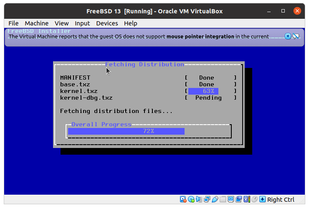
Task: Open the Machine menu
Action: pos(37,23)
